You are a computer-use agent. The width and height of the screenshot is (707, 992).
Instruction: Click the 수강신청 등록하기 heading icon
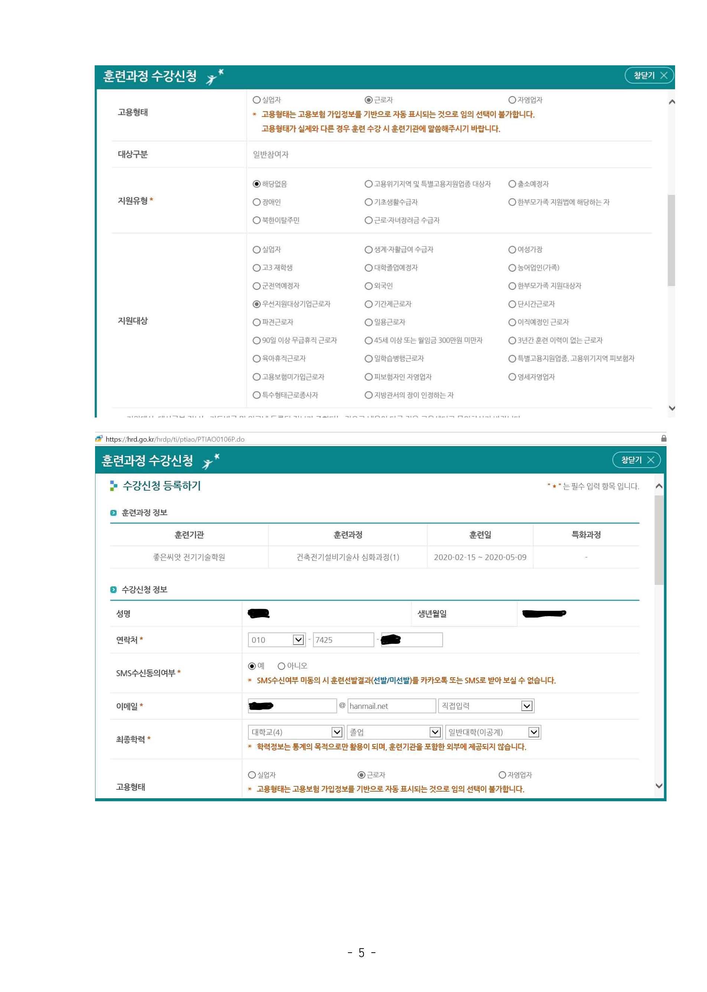[114, 486]
